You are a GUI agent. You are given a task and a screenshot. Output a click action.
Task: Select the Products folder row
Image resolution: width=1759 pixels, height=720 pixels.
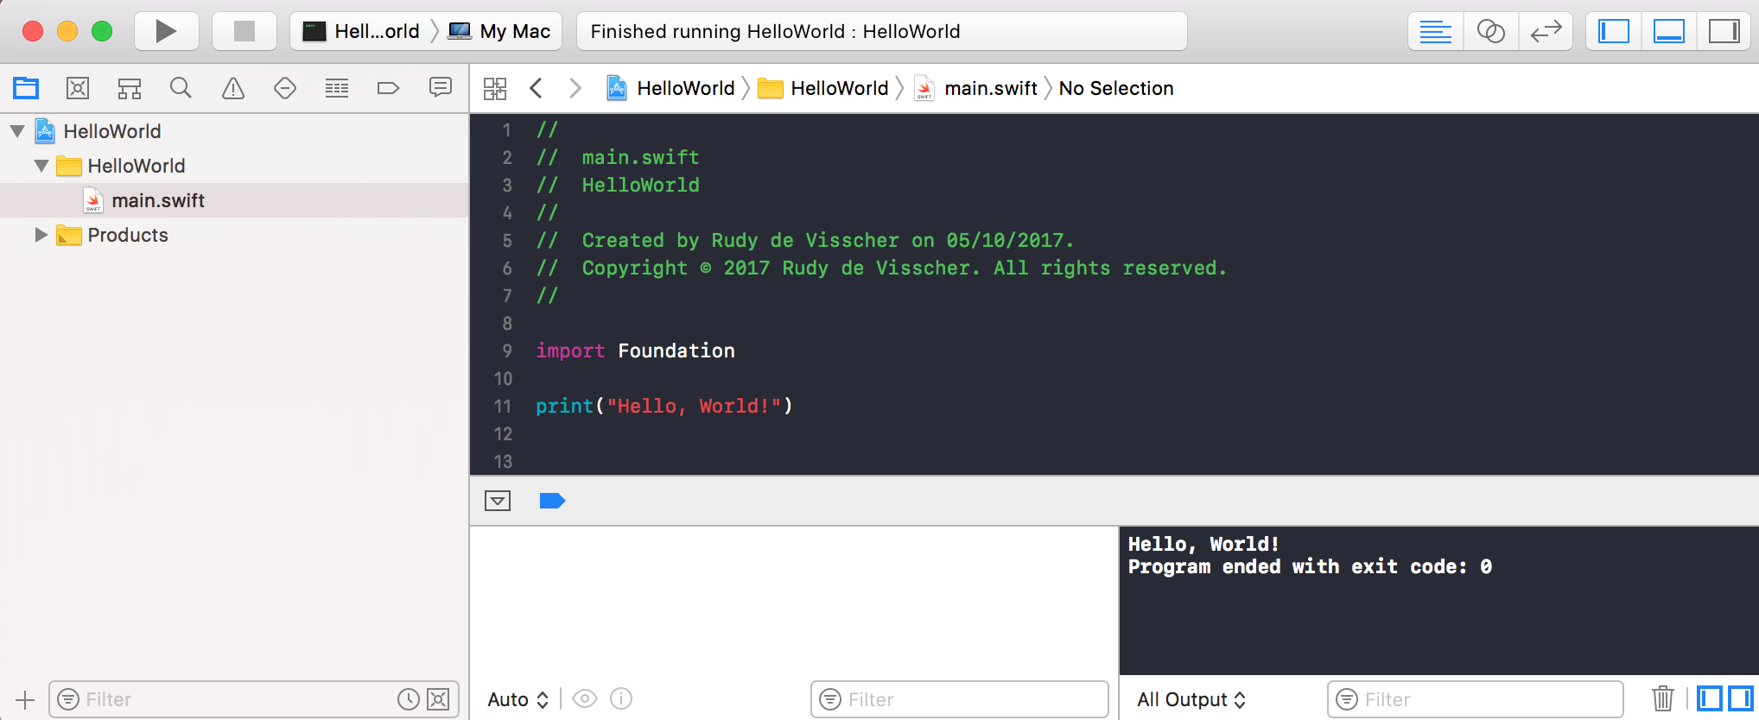click(234, 235)
